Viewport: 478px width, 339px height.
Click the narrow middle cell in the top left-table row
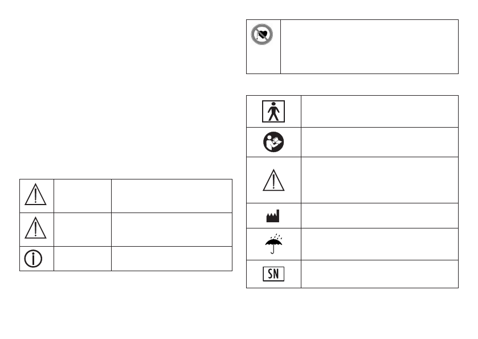(83, 195)
